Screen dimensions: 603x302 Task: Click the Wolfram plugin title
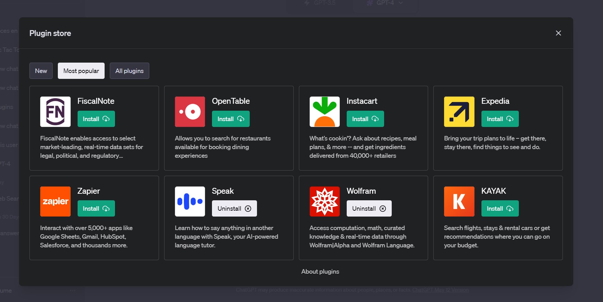click(x=361, y=191)
